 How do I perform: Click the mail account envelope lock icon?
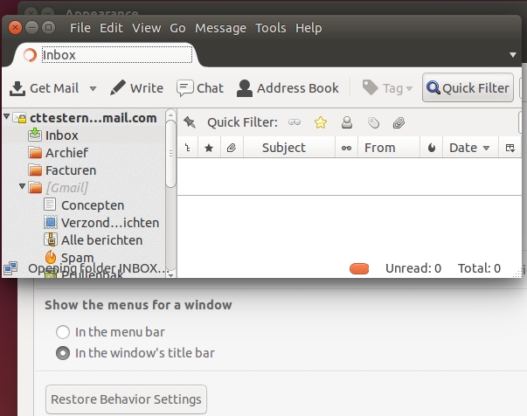(19, 118)
